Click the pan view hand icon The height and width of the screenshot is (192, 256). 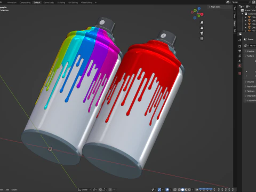[202, 28]
